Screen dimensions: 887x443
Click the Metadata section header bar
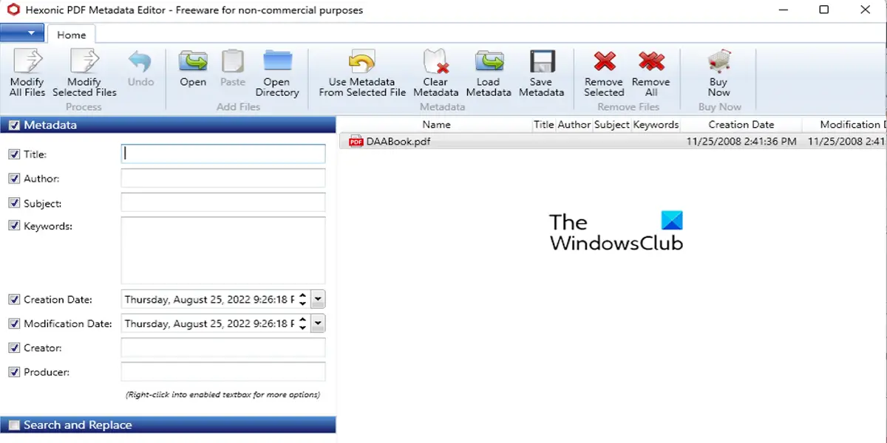pos(168,126)
